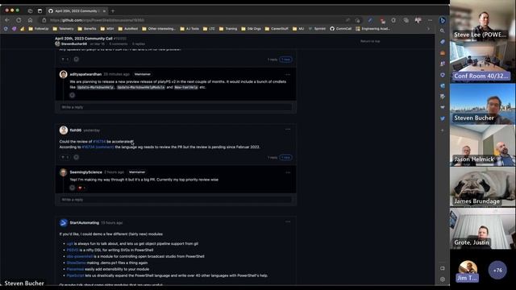Open the Bing chat icon in Edge sidebar

click(443, 20)
